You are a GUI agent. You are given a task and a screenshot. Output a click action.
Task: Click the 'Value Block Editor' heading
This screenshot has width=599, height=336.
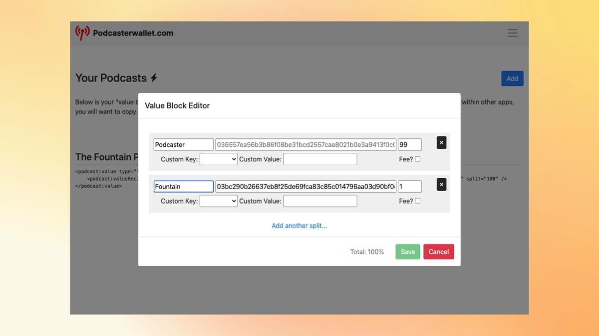[x=177, y=106]
